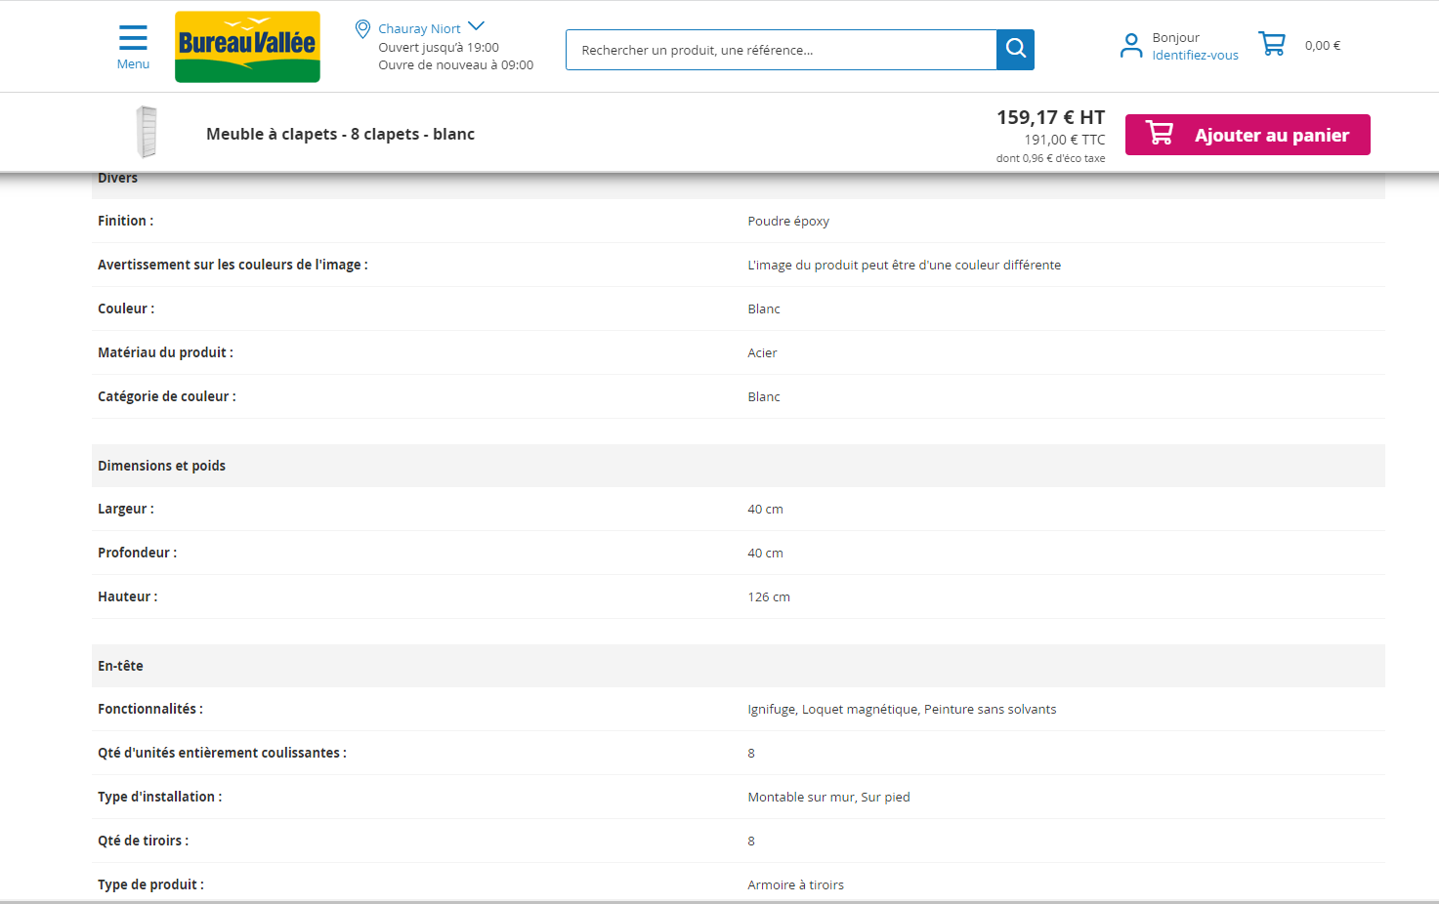Open the shopping cart icon in header

click(x=1272, y=44)
